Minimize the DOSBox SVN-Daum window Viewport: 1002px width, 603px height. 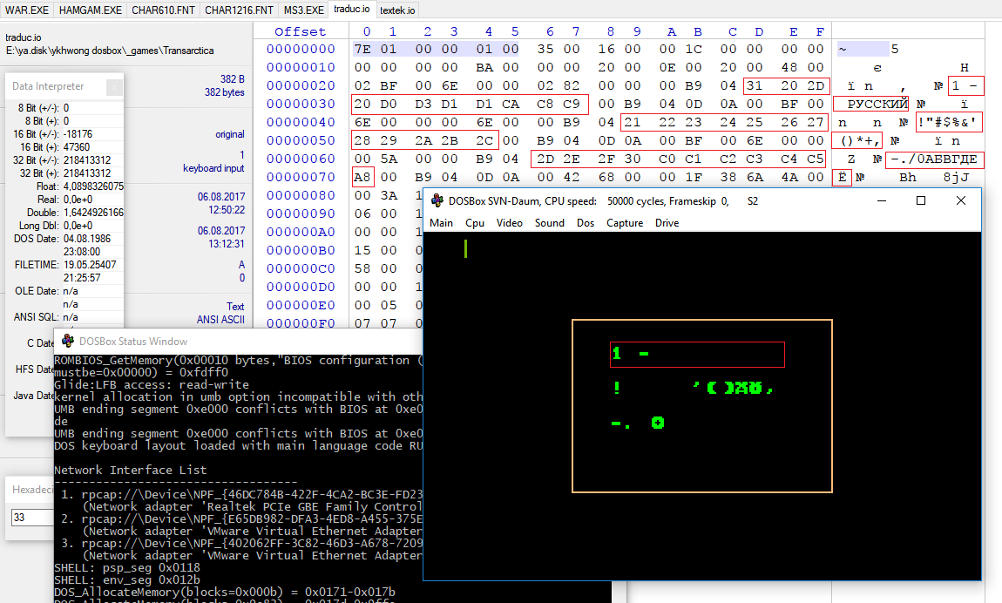[x=881, y=200]
